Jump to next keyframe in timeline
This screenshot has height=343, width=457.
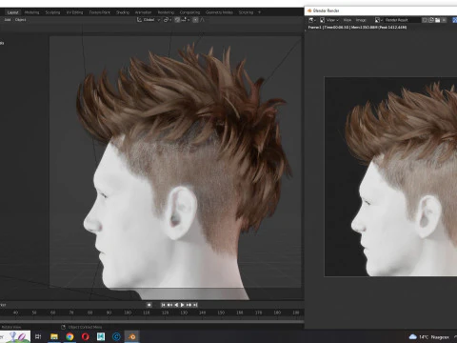pyautogui.click(x=189, y=305)
